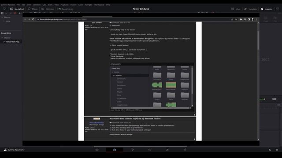Bookmark this page with the star icon

click(236, 19)
